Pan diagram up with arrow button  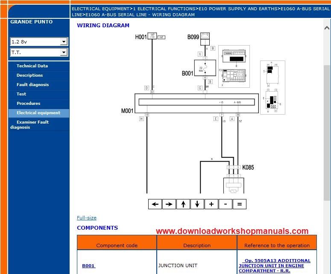tap(183, 204)
